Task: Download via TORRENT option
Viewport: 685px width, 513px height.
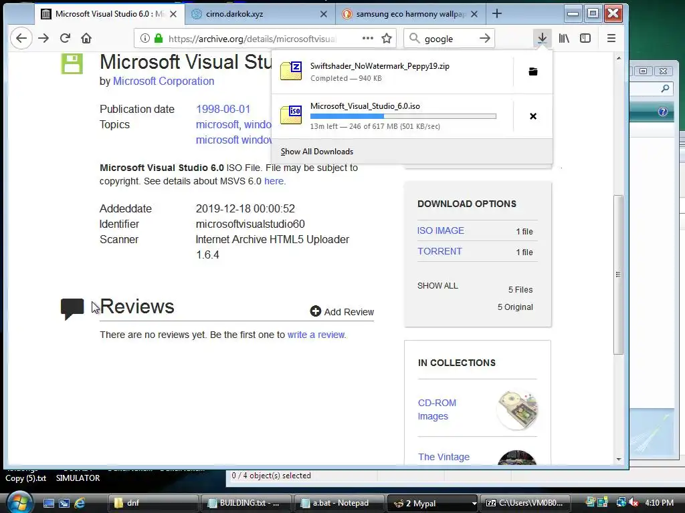Action: tap(439, 251)
